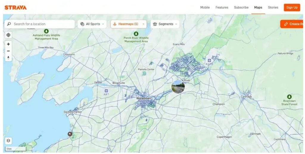Click the Three Mile Bay label

pos(46,47)
